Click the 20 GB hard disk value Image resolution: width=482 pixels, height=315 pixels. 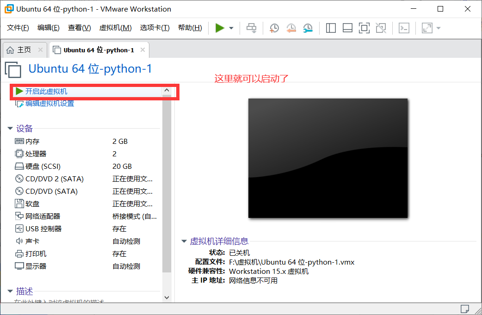[122, 166]
